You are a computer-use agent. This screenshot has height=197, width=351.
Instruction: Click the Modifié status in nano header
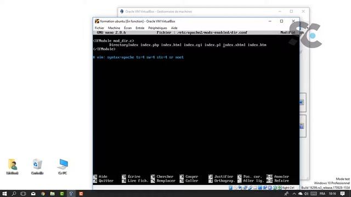288,33
